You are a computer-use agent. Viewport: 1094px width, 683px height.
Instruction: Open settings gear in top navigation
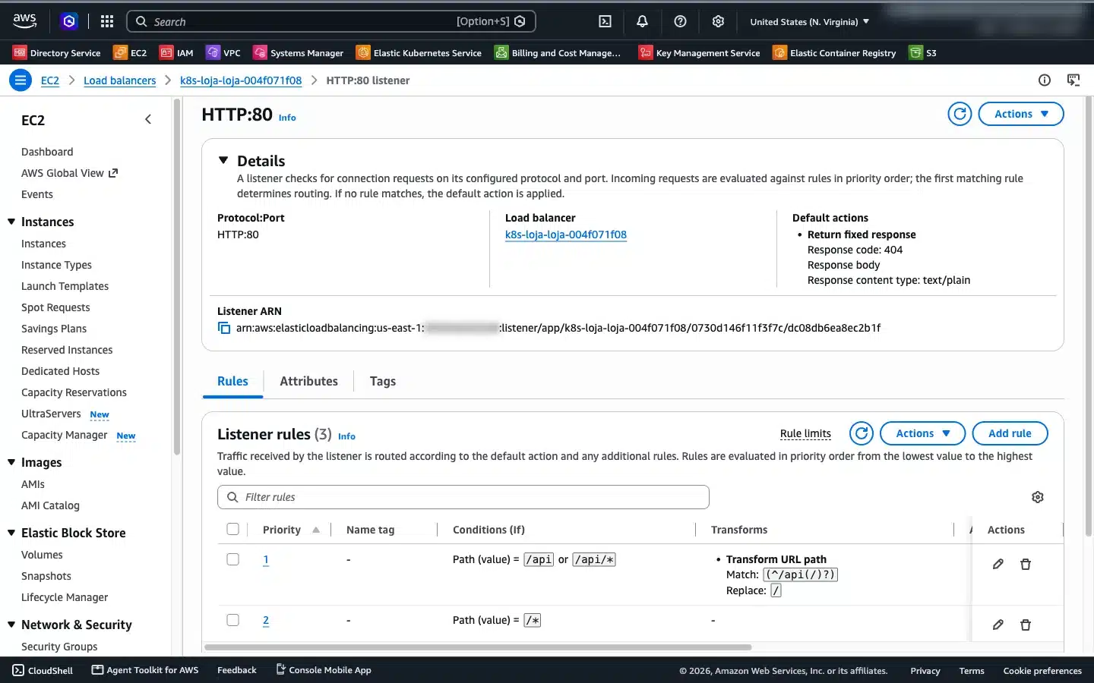(x=718, y=21)
